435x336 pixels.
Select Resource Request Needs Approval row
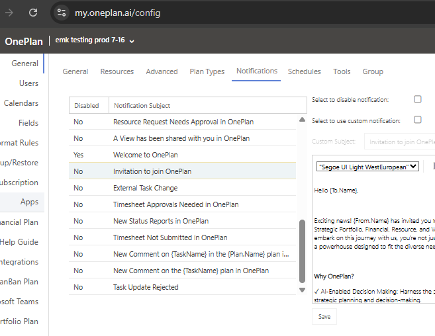click(182, 122)
